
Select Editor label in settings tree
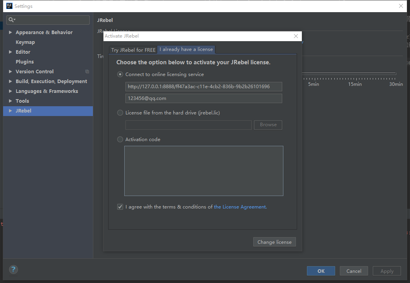point(23,52)
